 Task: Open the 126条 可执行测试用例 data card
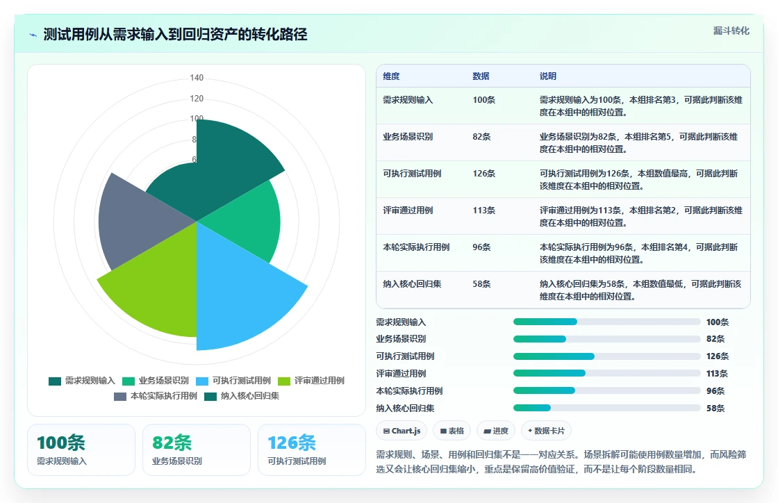point(312,450)
